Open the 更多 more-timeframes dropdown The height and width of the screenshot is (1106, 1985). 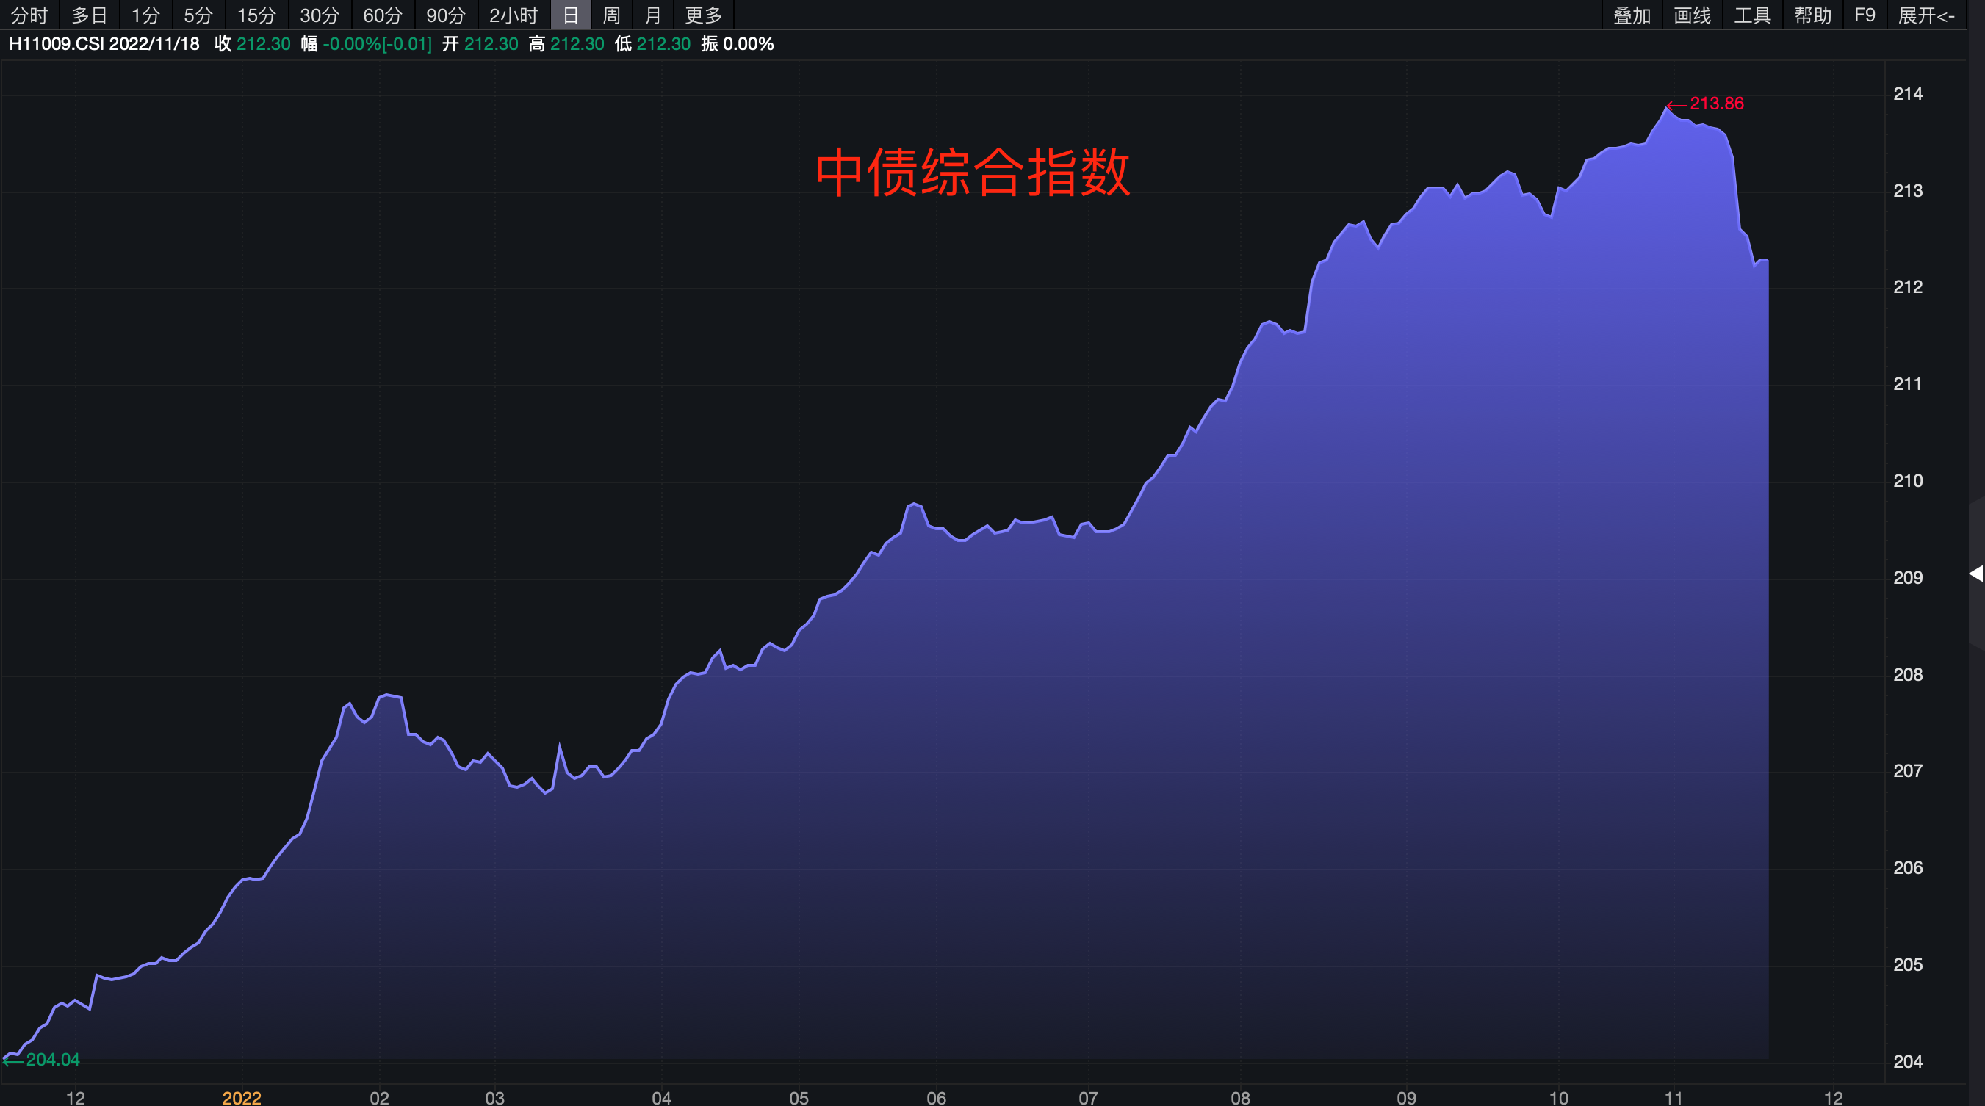click(x=702, y=15)
